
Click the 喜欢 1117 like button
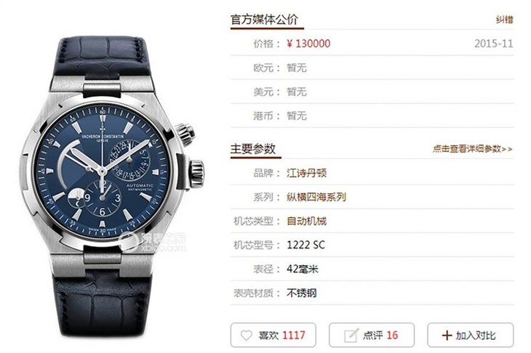click(x=274, y=335)
